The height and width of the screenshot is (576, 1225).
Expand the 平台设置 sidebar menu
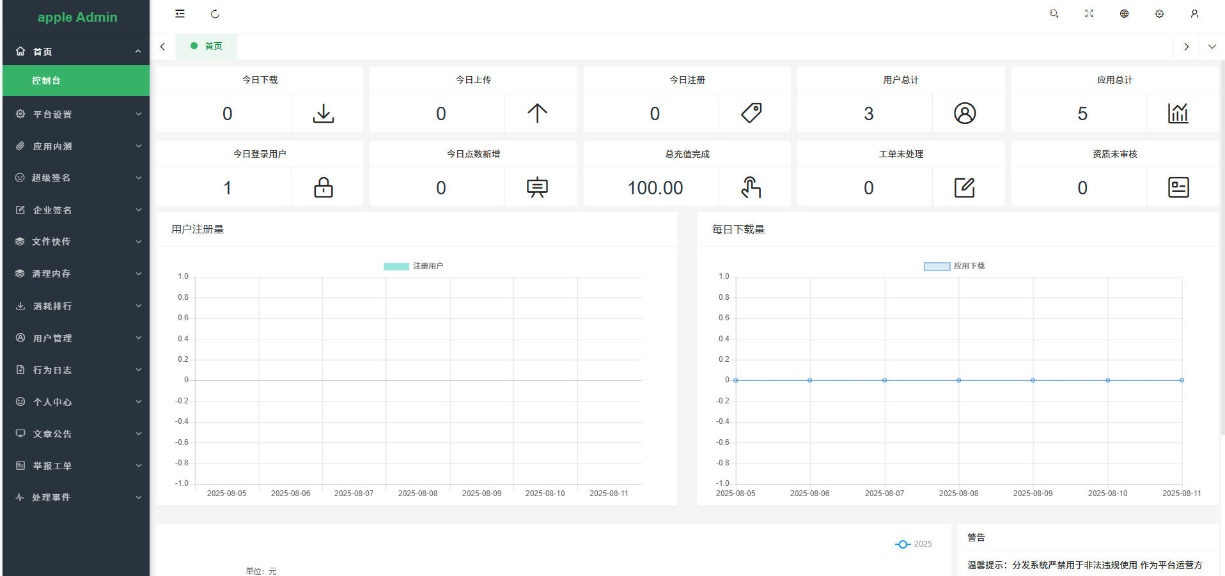(76, 114)
